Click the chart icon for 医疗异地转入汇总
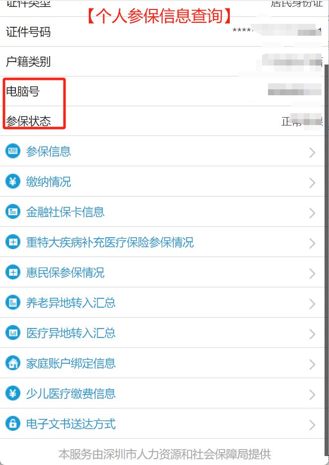This screenshot has width=329, height=465. [x=13, y=332]
